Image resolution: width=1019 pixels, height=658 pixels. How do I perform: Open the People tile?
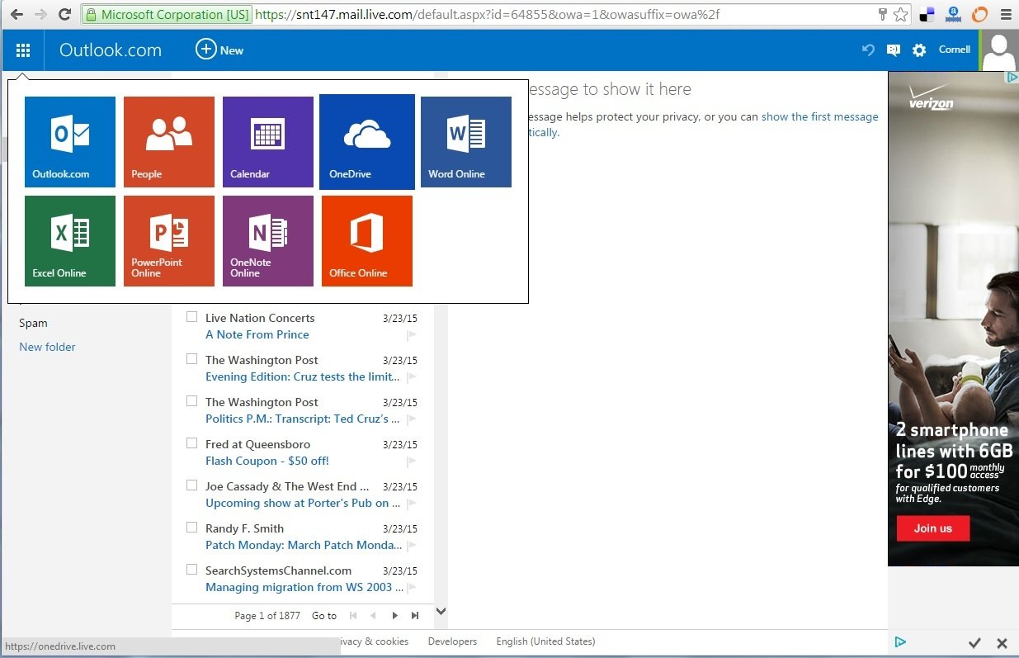pyautogui.click(x=169, y=142)
